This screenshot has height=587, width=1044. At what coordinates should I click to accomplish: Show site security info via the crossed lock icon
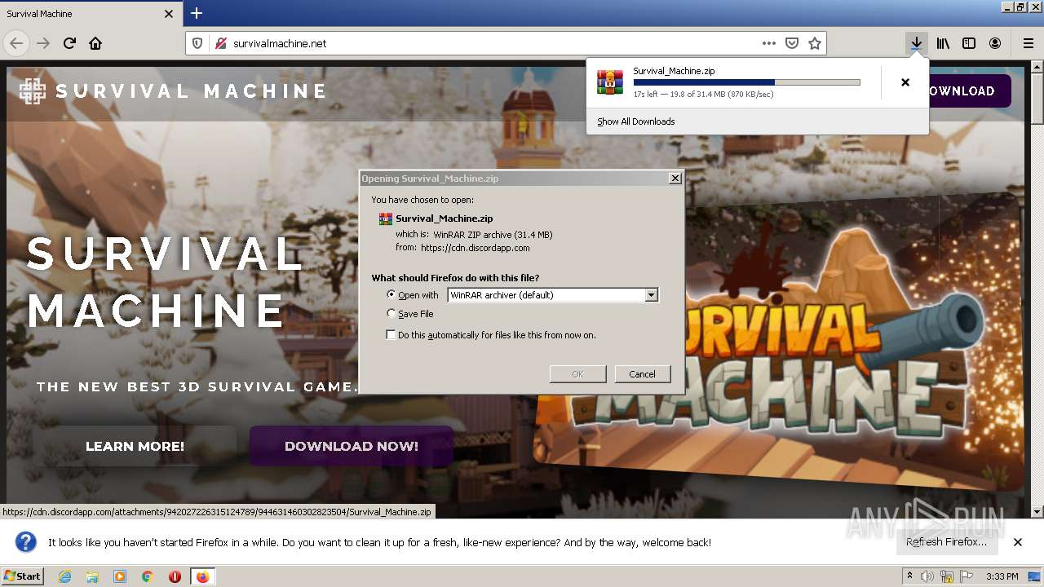click(x=220, y=43)
